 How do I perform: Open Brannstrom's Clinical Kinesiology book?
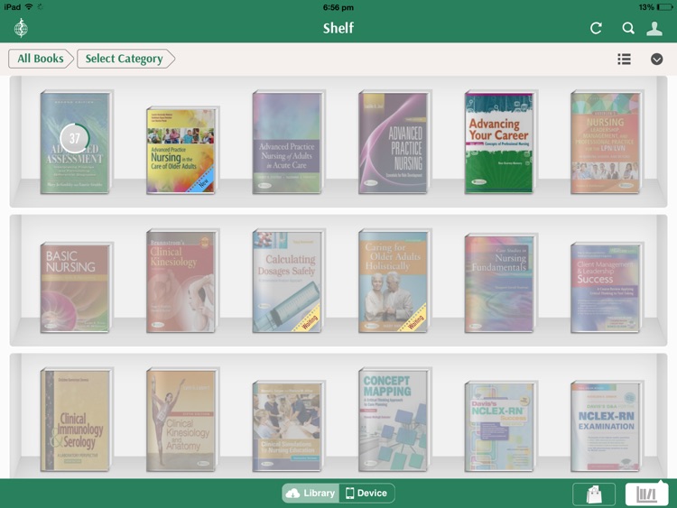tap(181, 282)
